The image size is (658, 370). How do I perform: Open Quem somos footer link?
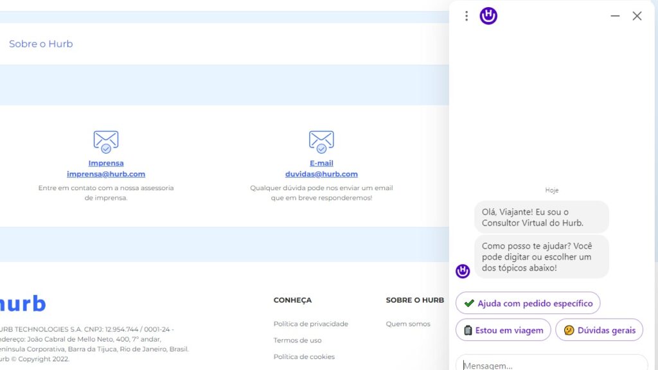(x=408, y=324)
